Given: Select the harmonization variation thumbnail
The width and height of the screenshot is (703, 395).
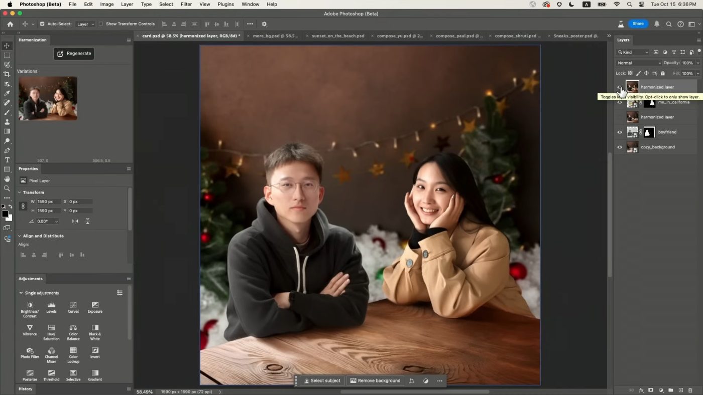Looking at the screenshot, I should tap(48, 98).
